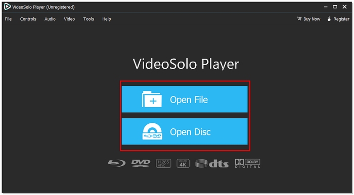
Task: Maximize the VideoSolo Player window
Action: (335, 7)
